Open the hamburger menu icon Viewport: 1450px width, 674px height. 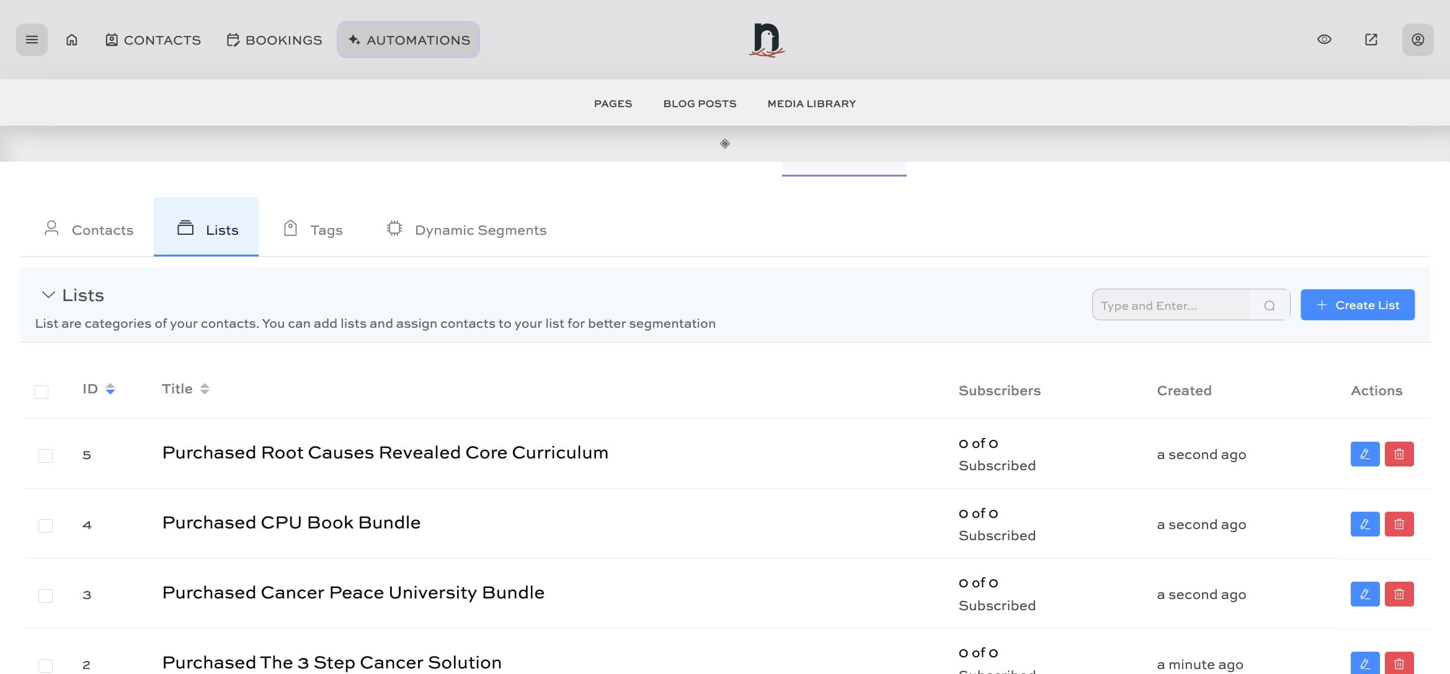[32, 40]
